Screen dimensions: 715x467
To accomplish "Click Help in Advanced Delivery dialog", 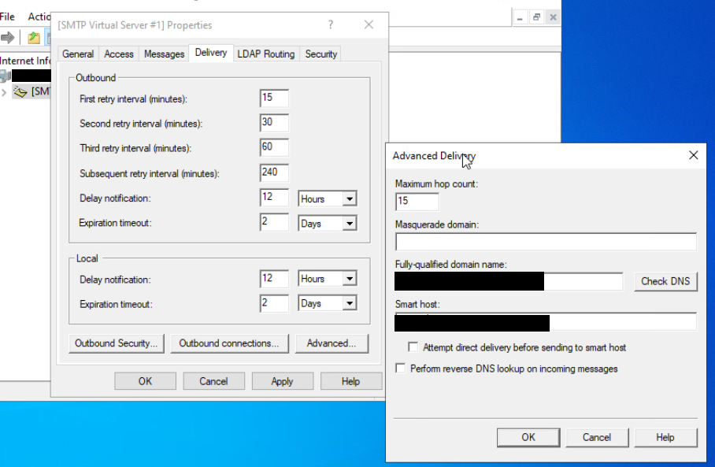I will (x=665, y=437).
